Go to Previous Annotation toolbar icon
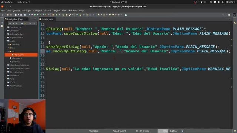This screenshot has height=133, width=237. point(104,15)
